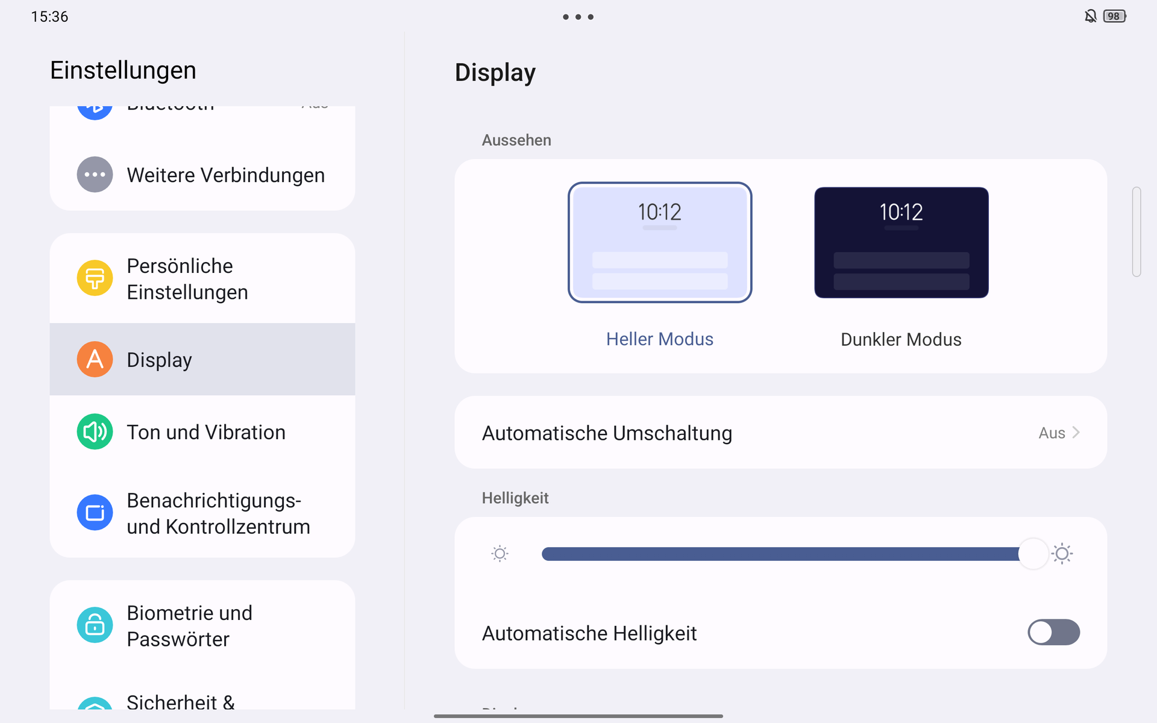Click the Dunkler Modus label
Image resolution: width=1157 pixels, height=723 pixels.
tap(901, 339)
